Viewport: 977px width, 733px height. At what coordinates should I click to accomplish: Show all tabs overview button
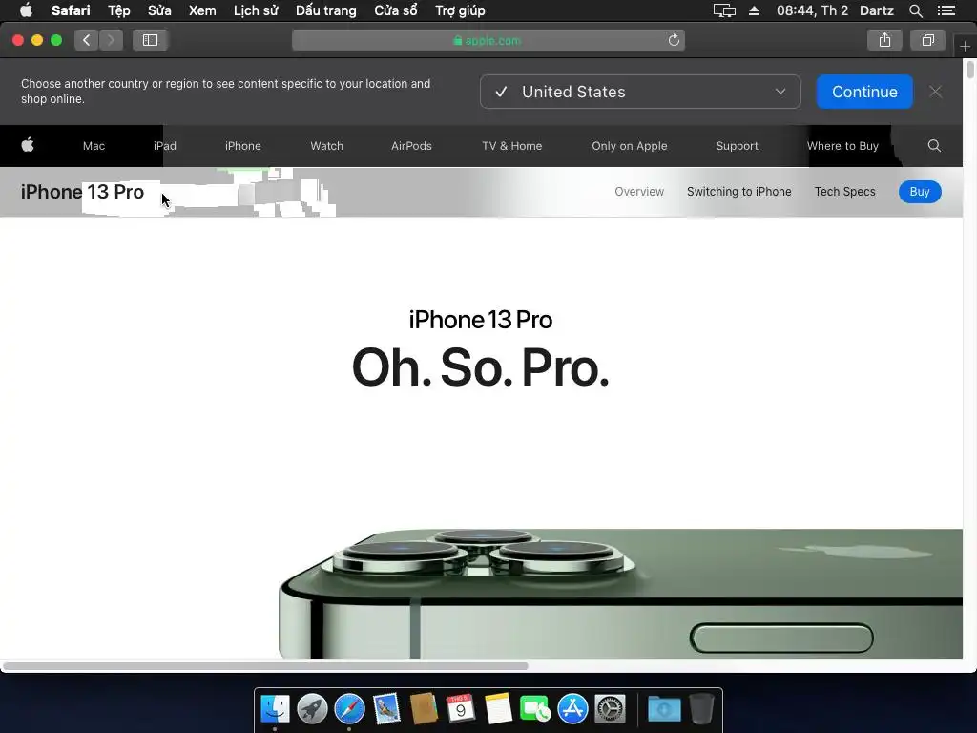[x=927, y=40]
